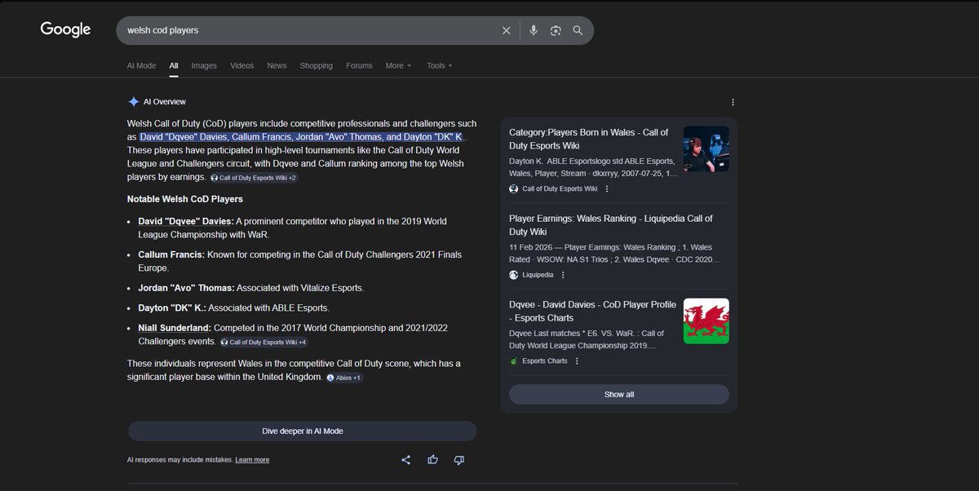
Task: Open Call of Duty Esports Wiki +2 source chip
Action: (254, 177)
